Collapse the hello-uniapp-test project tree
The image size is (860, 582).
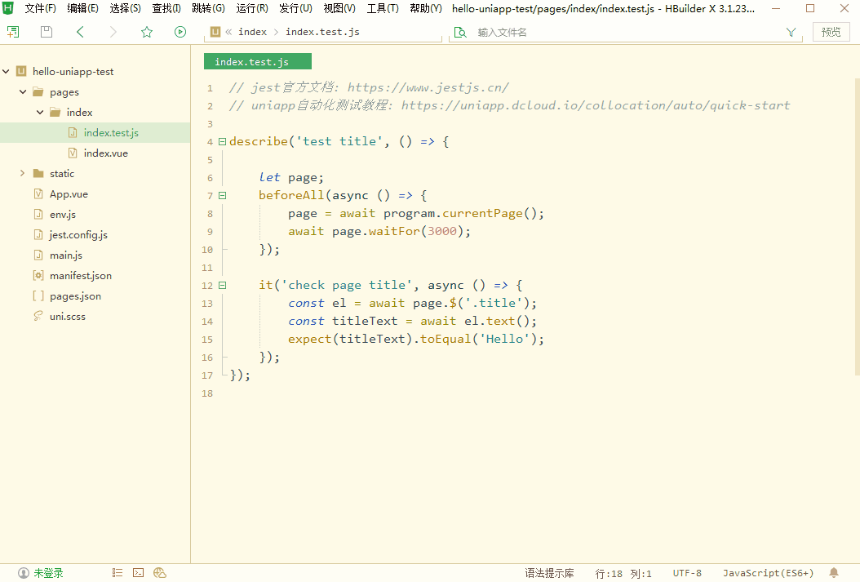pyautogui.click(x=6, y=71)
